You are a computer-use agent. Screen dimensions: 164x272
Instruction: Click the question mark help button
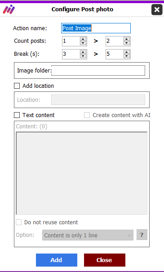pyautogui.click(x=142, y=235)
